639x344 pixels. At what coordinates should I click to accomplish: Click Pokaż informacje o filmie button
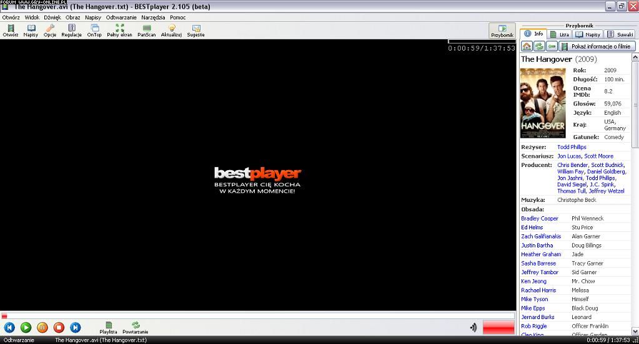(597, 47)
